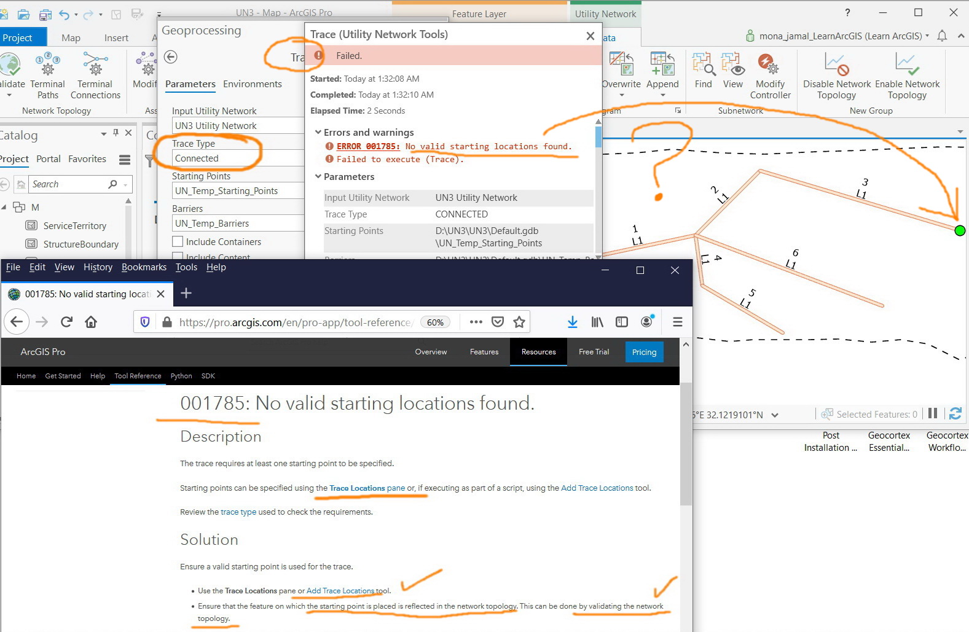Image resolution: width=969 pixels, height=632 pixels.
Task: Open a new Firefox tab
Action: click(x=186, y=294)
